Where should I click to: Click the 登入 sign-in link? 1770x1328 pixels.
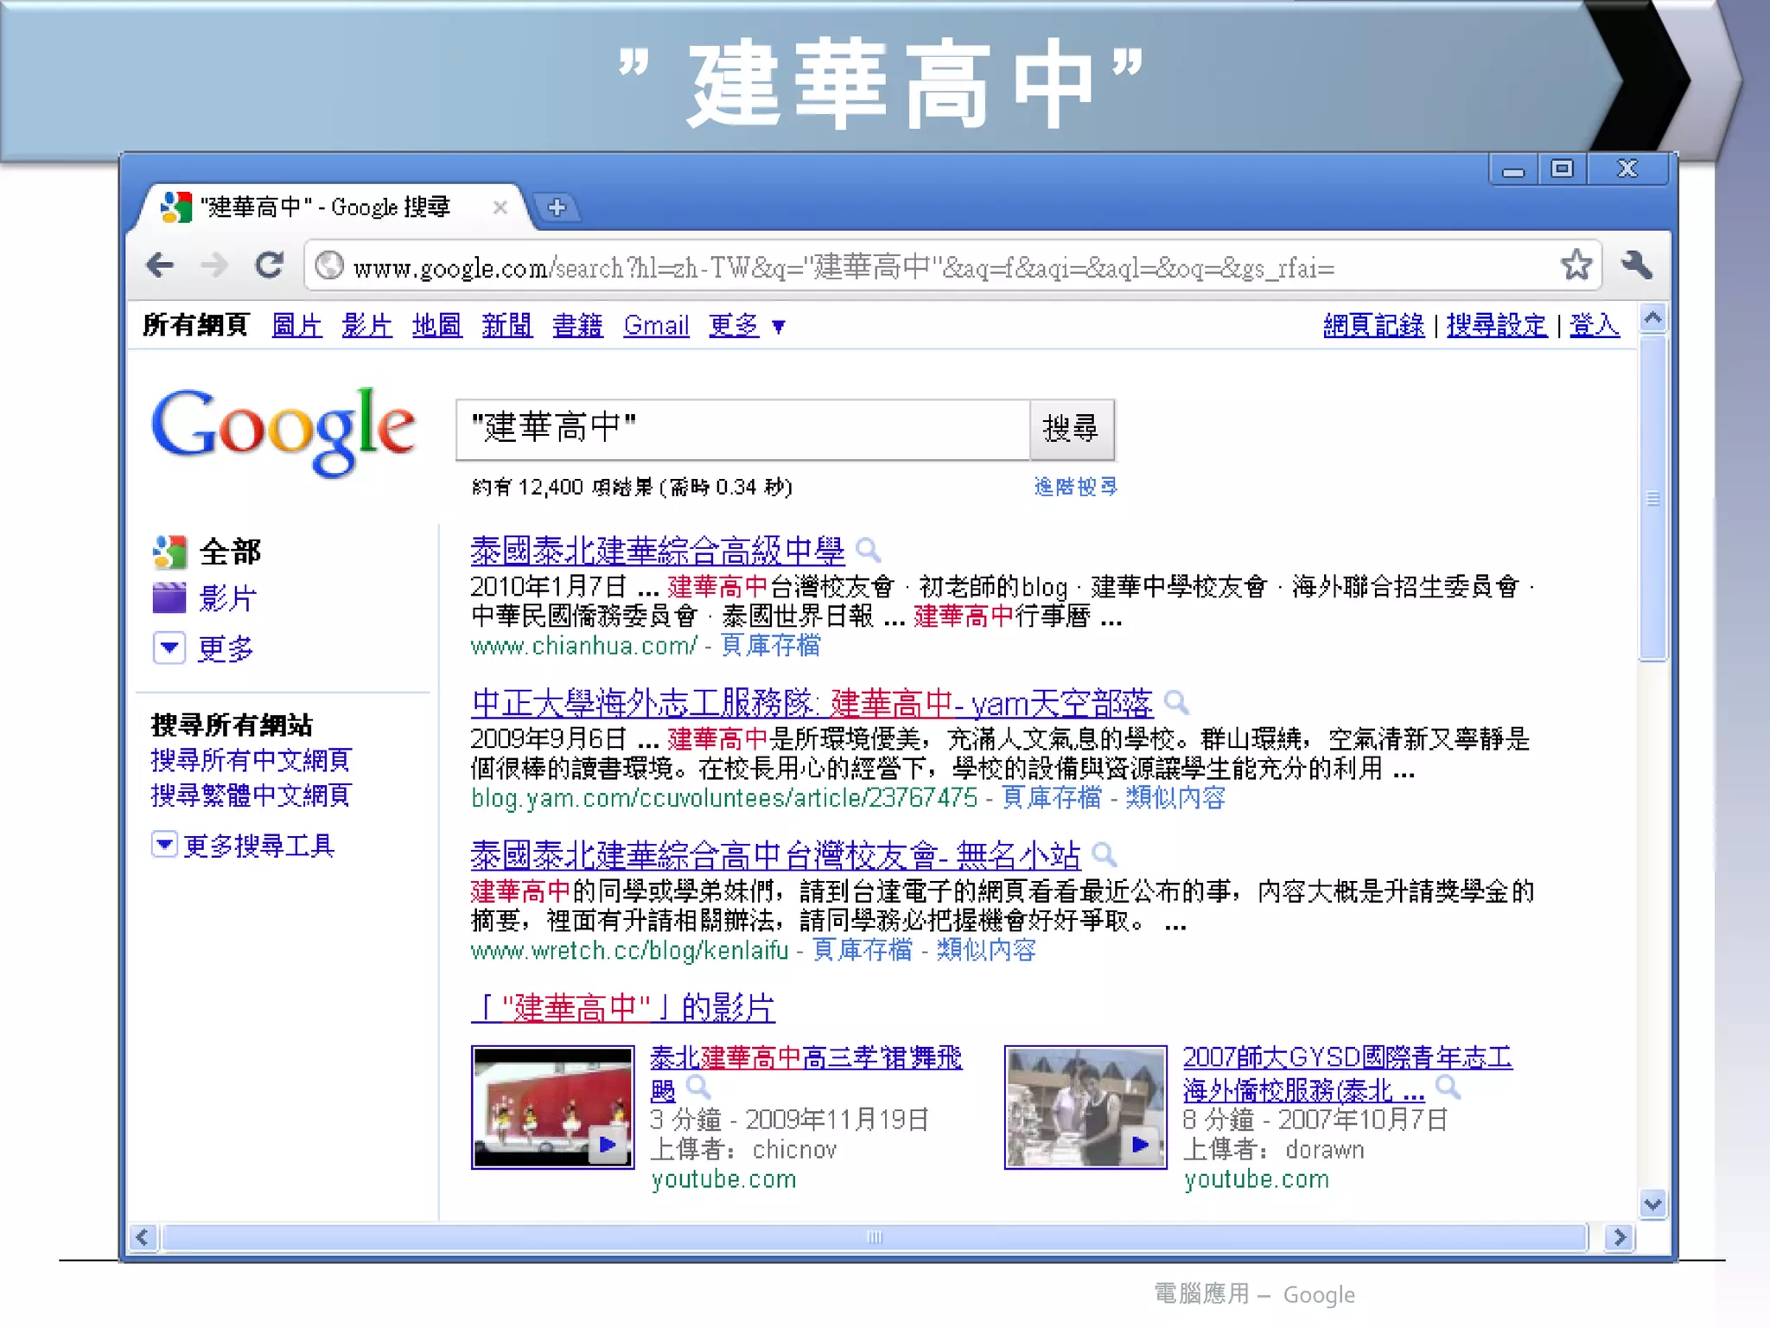point(1594,325)
